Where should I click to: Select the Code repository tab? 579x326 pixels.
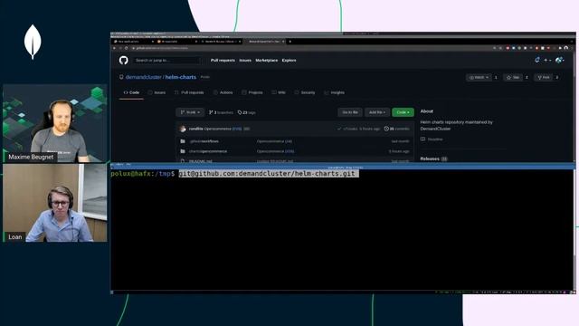131,92
